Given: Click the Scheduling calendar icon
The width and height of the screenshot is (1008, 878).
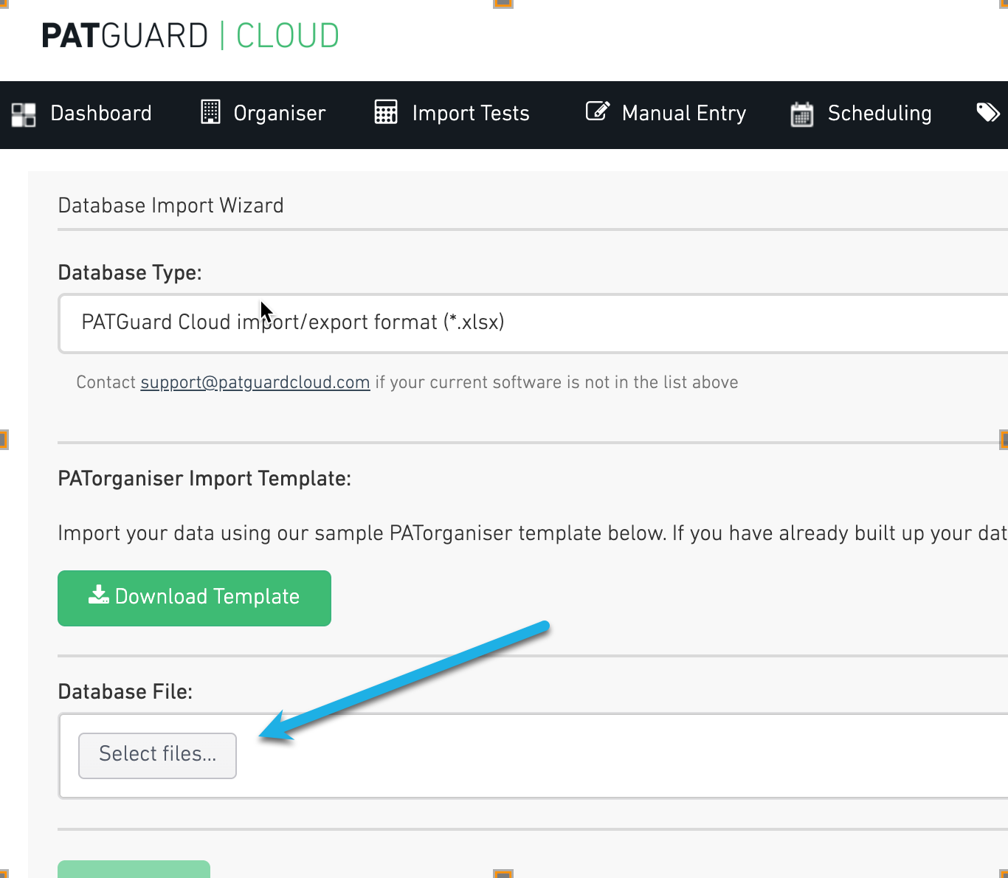Looking at the screenshot, I should coord(802,114).
